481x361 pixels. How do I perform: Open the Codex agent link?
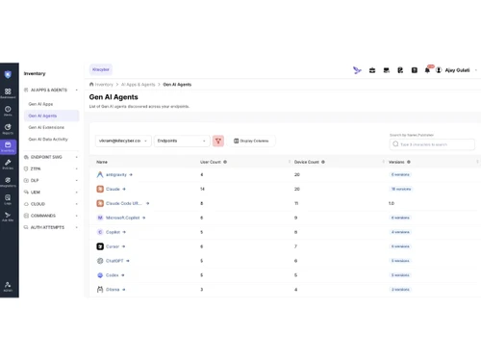pos(113,275)
